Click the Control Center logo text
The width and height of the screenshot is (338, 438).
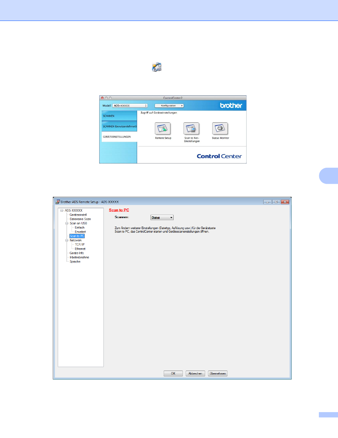click(x=219, y=156)
